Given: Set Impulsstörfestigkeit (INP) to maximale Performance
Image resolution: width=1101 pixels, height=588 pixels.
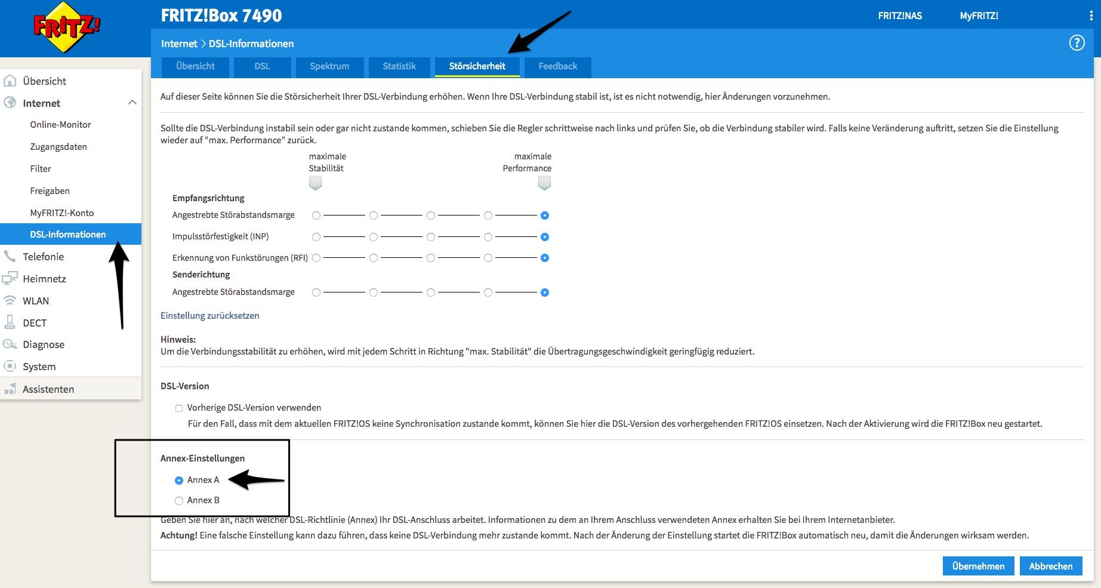Looking at the screenshot, I should point(545,237).
